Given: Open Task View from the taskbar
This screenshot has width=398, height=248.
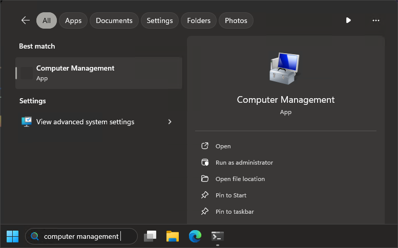Looking at the screenshot, I should pyautogui.click(x=150, y=236).
